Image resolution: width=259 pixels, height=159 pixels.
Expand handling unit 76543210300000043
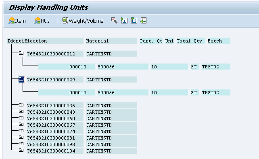tap(21, 111)
